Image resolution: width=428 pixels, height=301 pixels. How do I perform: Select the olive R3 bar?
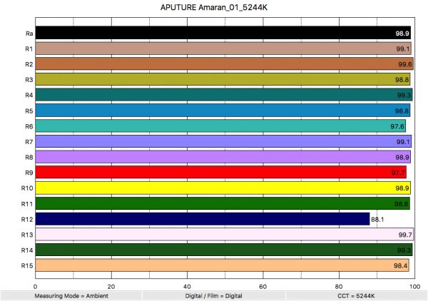tap(223, 79)
